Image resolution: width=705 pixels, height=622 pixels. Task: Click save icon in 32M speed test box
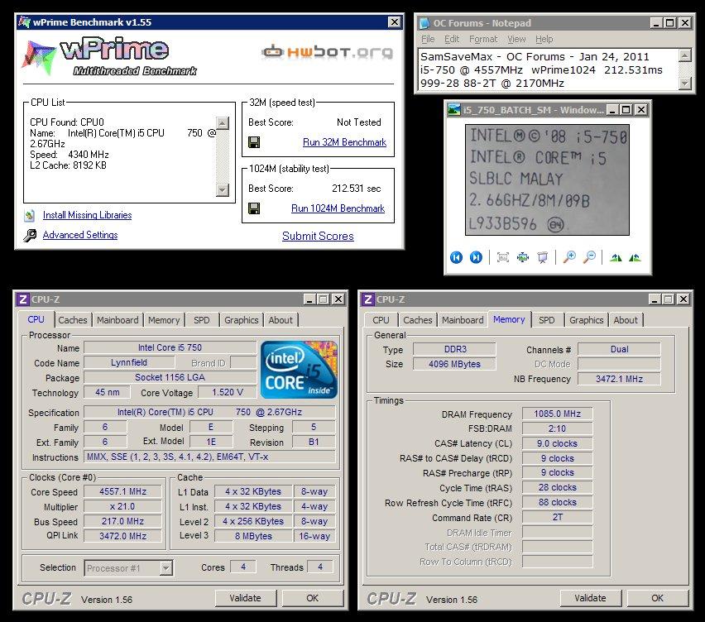point(254,142)
